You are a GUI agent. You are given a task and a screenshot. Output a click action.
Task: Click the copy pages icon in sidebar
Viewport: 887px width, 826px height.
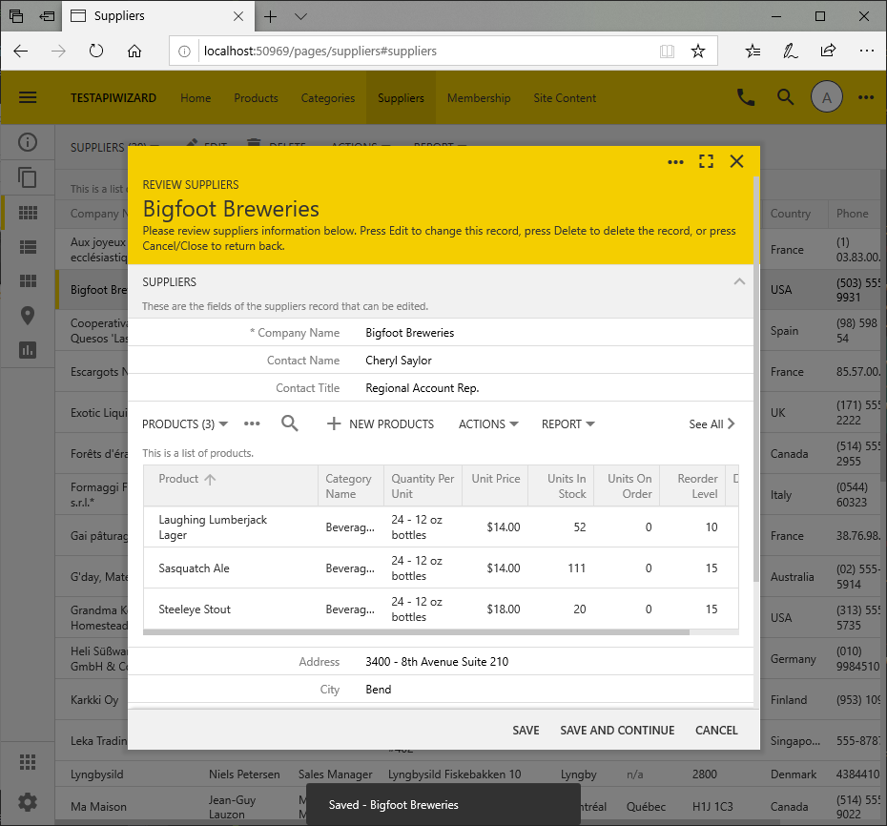(x=28, y=177)
